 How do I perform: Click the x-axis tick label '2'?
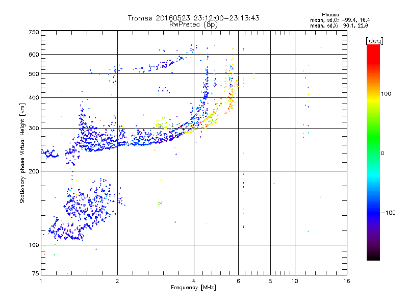tap(117, 281)
